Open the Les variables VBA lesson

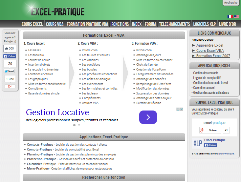[90, 60]
